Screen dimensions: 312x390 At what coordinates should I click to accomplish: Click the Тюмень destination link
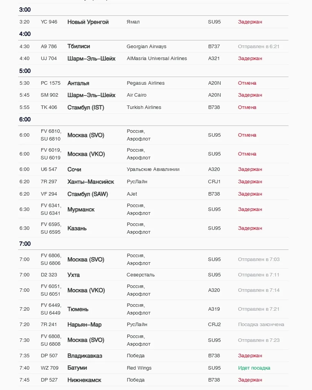pyautogui.click(x=78, y=309)
